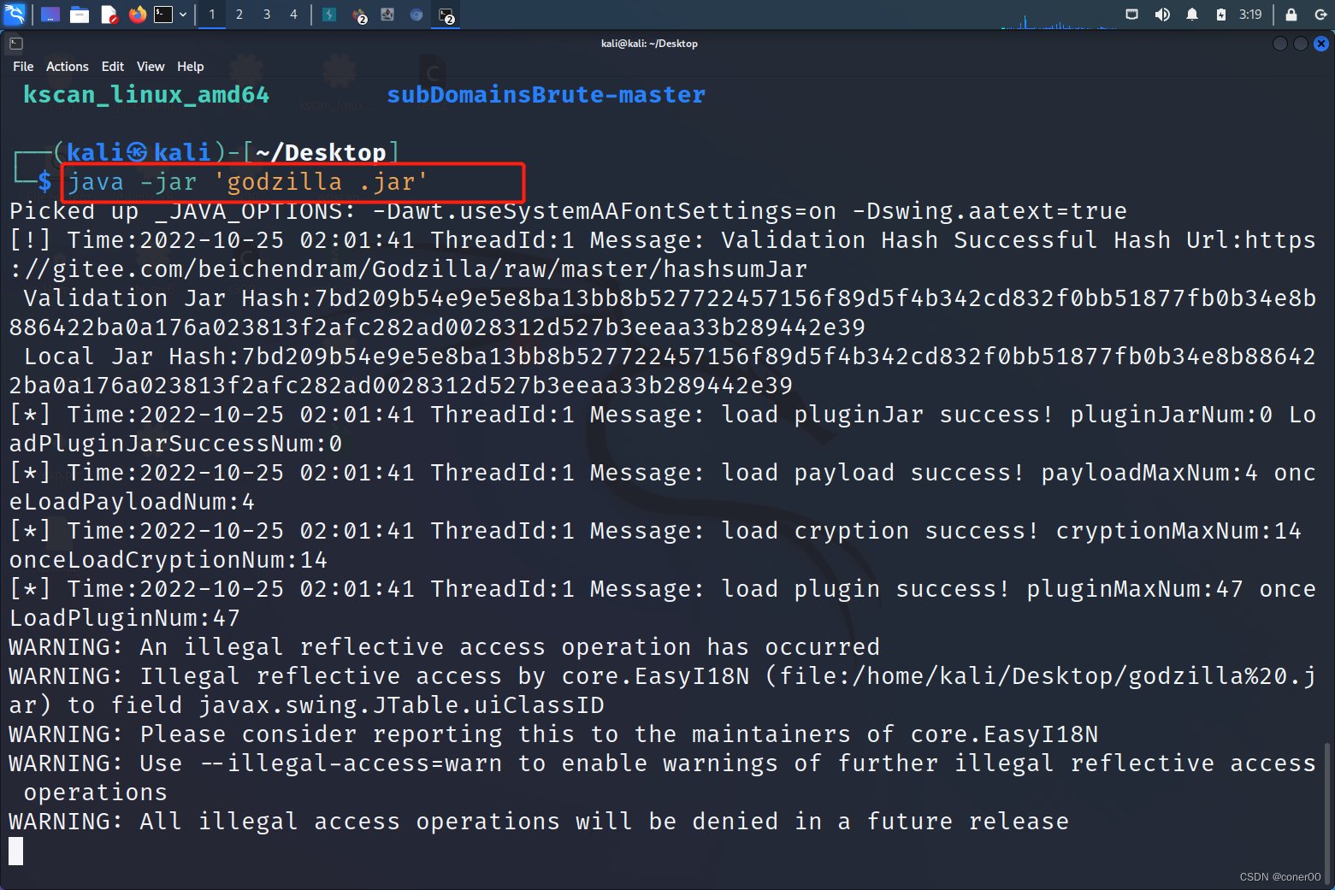
Task: Click the pluginMaxNum:47 text
Action: [1135, 589]
